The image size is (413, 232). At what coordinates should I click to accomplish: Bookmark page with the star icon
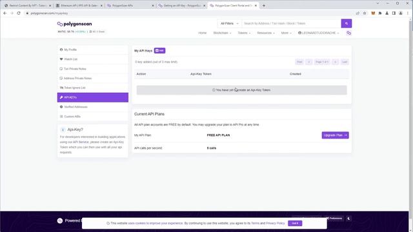point(365,13)
